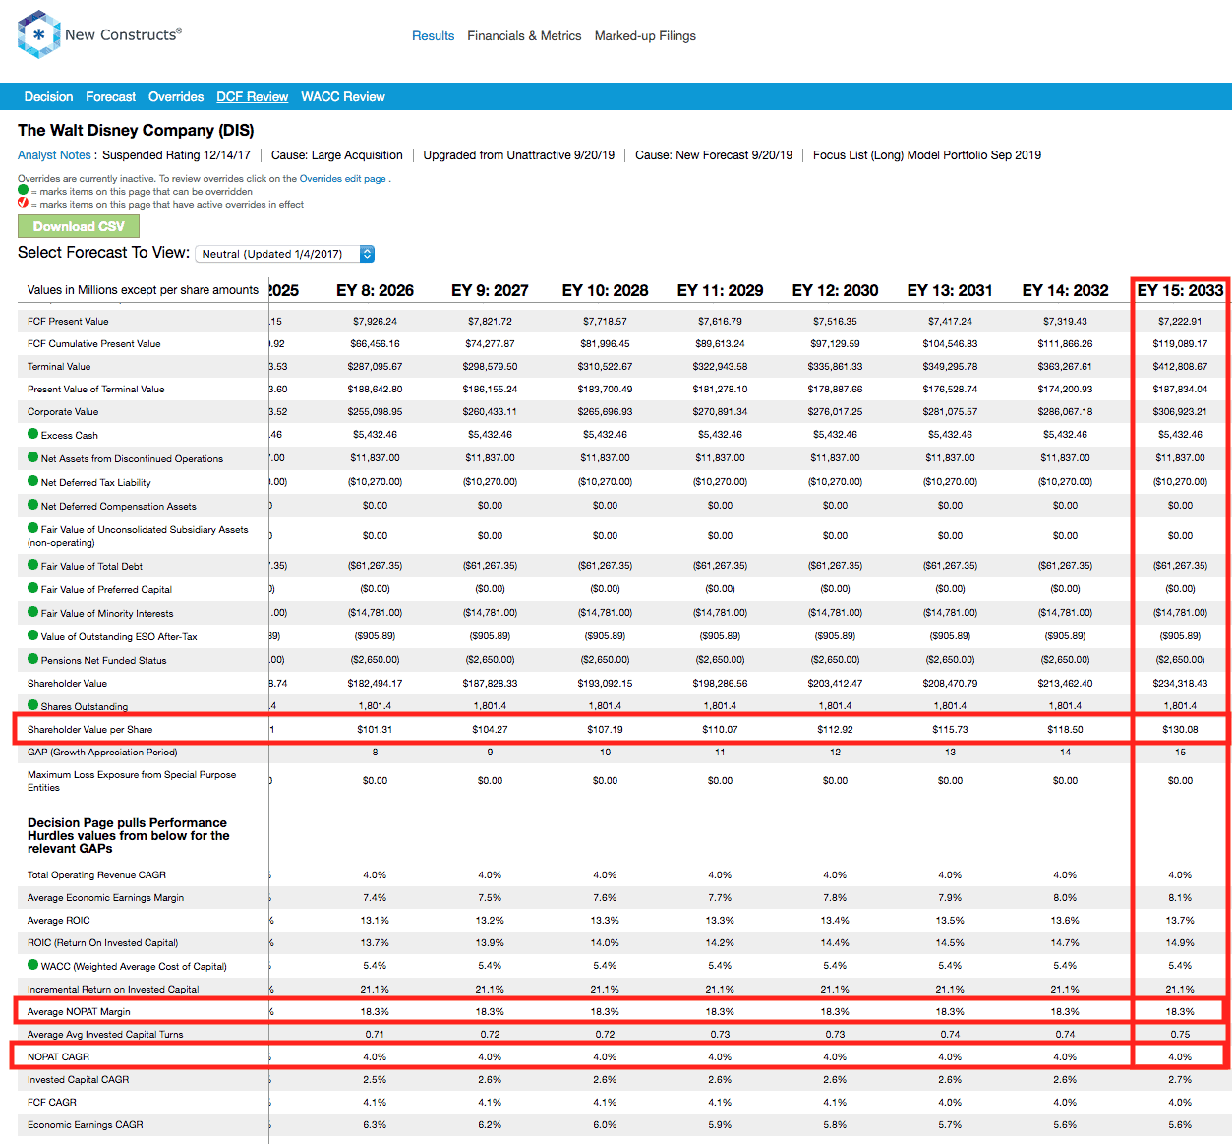This screenshot has width=1232, height=1144.
Task: Click the EY 15: 2033 column header
Action: 1180,290
